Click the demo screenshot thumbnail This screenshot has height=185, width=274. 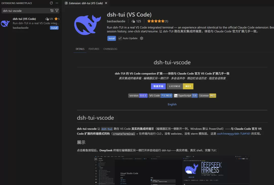(x=172, y=170)
